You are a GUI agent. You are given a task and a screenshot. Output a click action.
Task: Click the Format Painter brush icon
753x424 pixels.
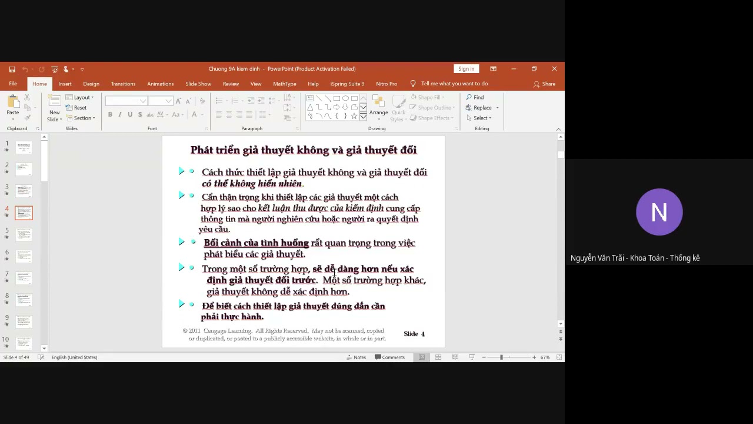pos(27,118)
